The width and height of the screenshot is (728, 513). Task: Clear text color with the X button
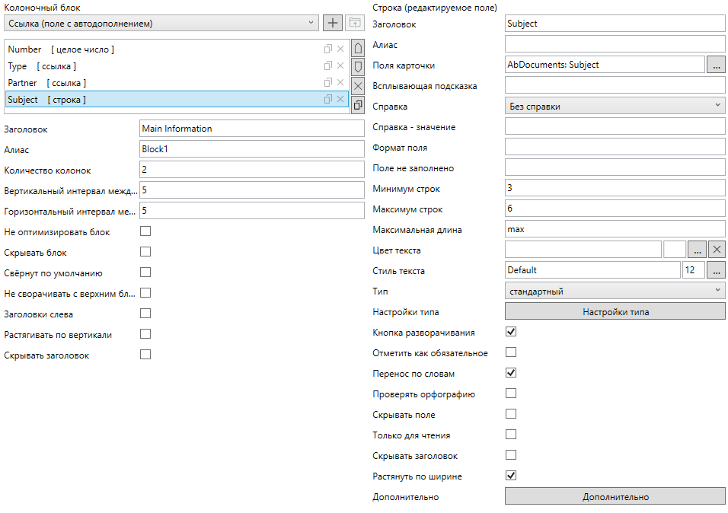tap(717, 250)
